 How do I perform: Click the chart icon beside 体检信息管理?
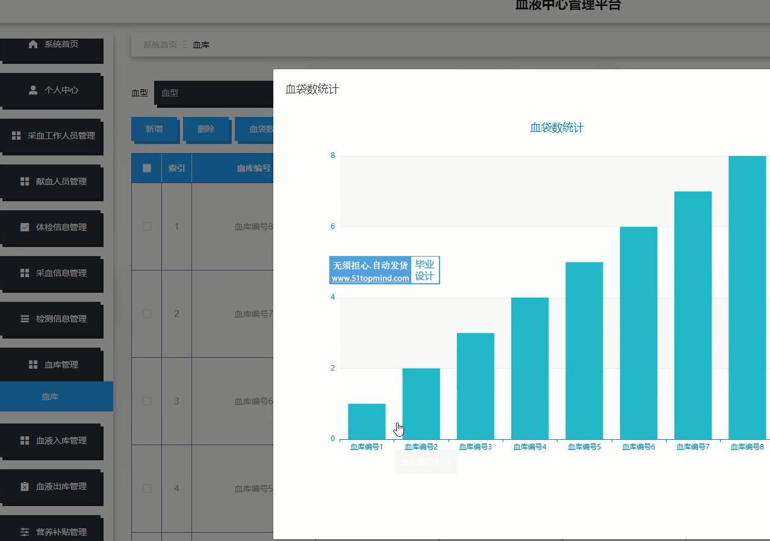pyautogui.click(x=25, y=227)
